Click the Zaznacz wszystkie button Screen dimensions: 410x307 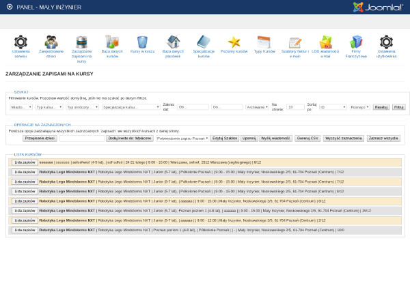383,138
